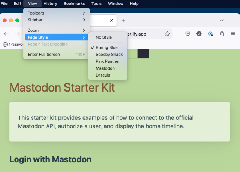
Task: Bookmark this page with the star icon
Action: pyautogui.click(x=167, y=34)
